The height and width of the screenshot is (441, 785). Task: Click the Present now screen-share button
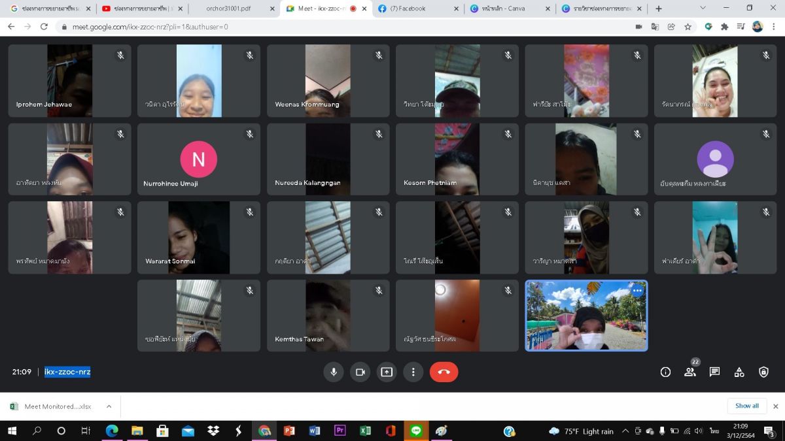point(387,372)
